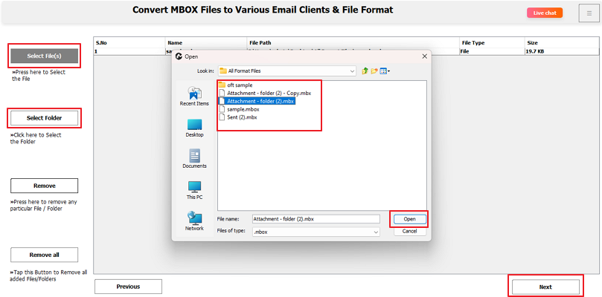Open the oft sample folder
The height and width of the screenshot is (297, 602).
(236, 85)
